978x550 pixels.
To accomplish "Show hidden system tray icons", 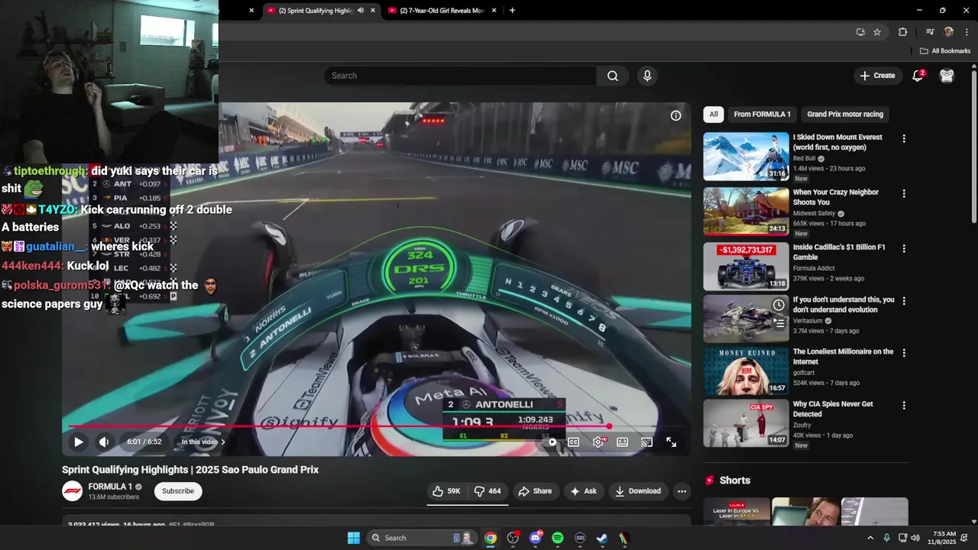I will [x=870, y=538].
